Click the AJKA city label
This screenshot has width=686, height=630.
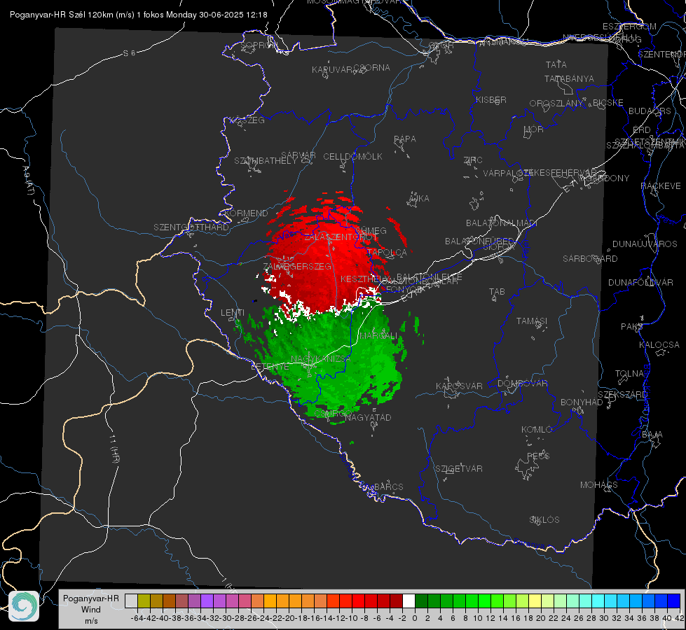[418, 198]
